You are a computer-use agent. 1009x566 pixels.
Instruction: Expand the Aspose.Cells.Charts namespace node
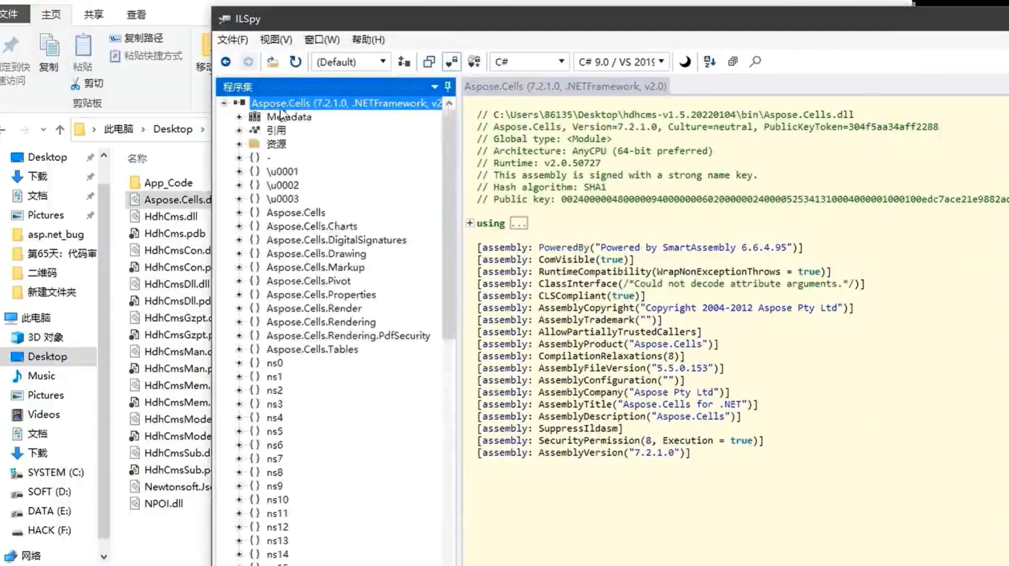(x=239, y=227)
